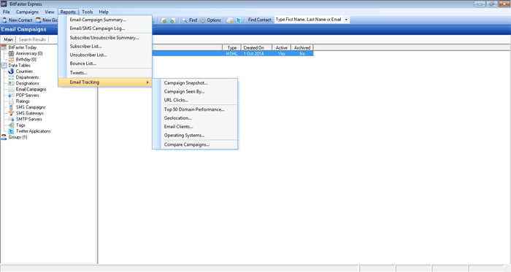Open the Find Contact dropdown arrow

(346, 20)
